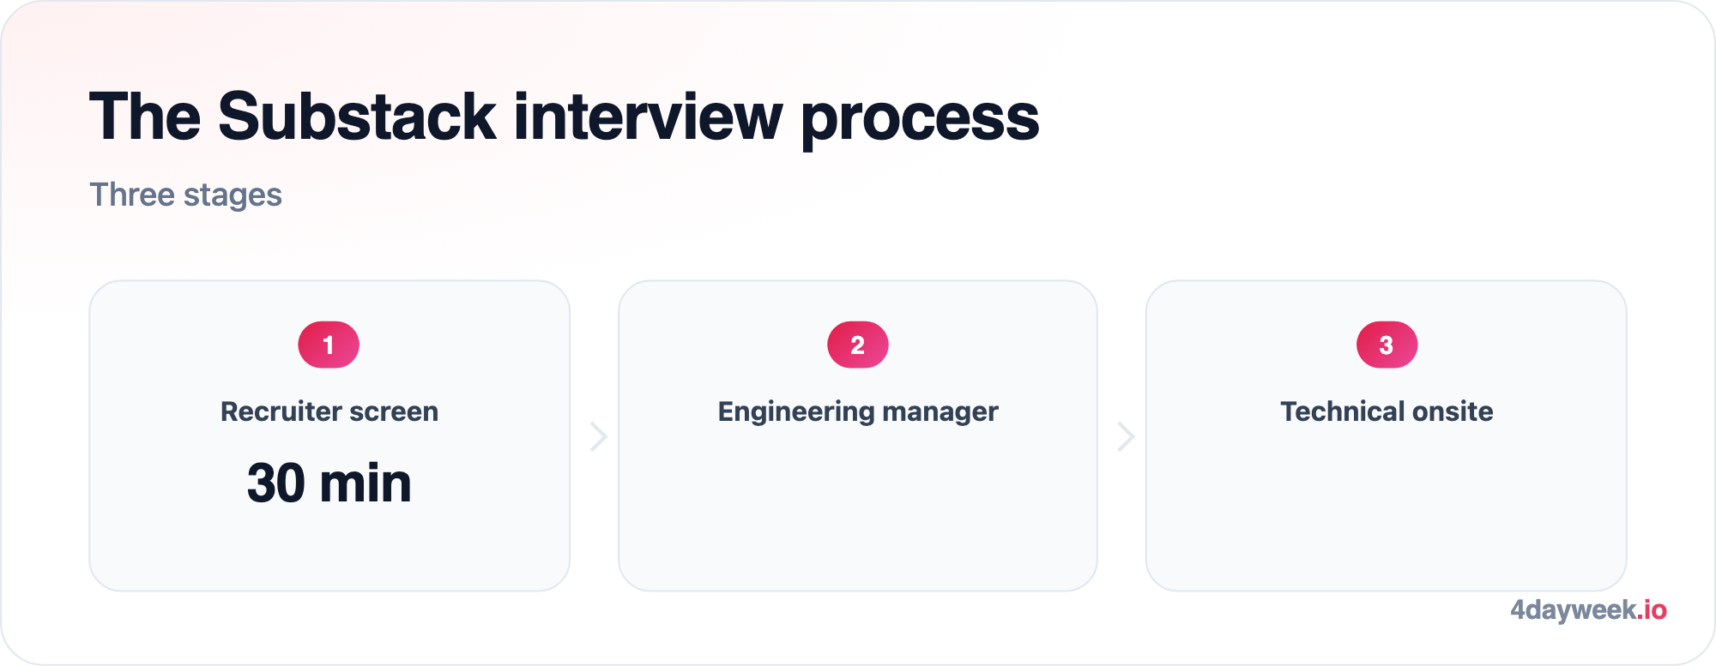
Task: Click the pink step 3 badge
Action: pyautogui.click(x=1387, y=345)
